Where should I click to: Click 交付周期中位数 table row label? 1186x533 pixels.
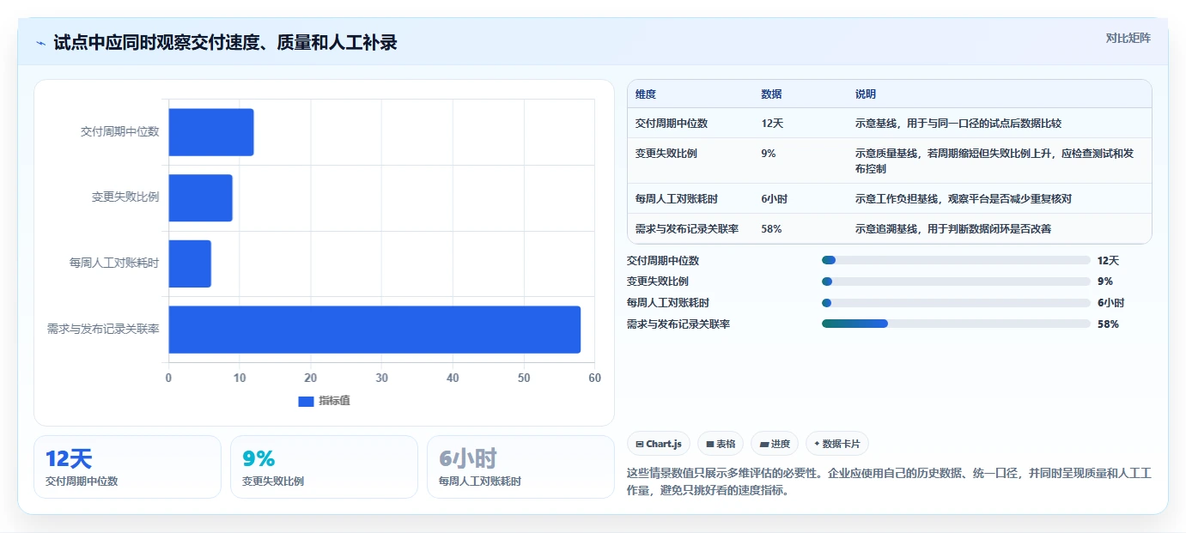tap(672, 124)
